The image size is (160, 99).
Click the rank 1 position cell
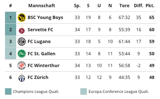click(x=11, y=18)
